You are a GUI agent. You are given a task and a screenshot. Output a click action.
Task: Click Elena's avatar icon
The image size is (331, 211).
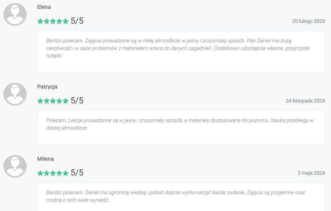coord(15,15)
